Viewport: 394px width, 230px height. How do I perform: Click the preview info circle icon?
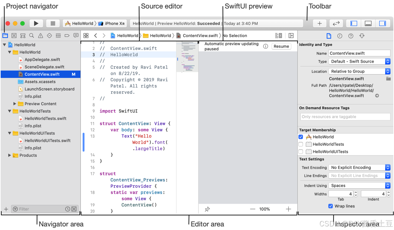pos(266,46)
